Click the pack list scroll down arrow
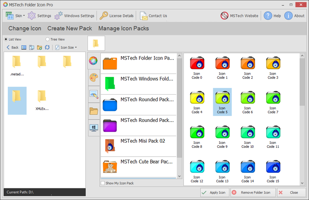Screen dimensions: 309x200 point(179,176)
